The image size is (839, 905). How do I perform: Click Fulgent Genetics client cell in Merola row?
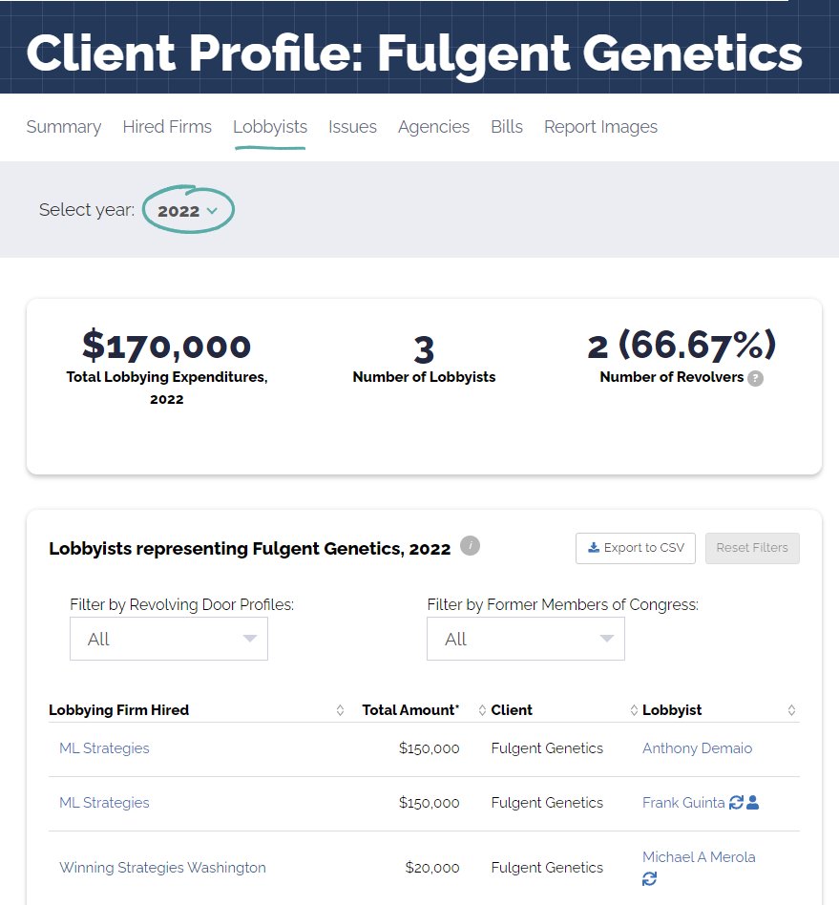(547, 868)
